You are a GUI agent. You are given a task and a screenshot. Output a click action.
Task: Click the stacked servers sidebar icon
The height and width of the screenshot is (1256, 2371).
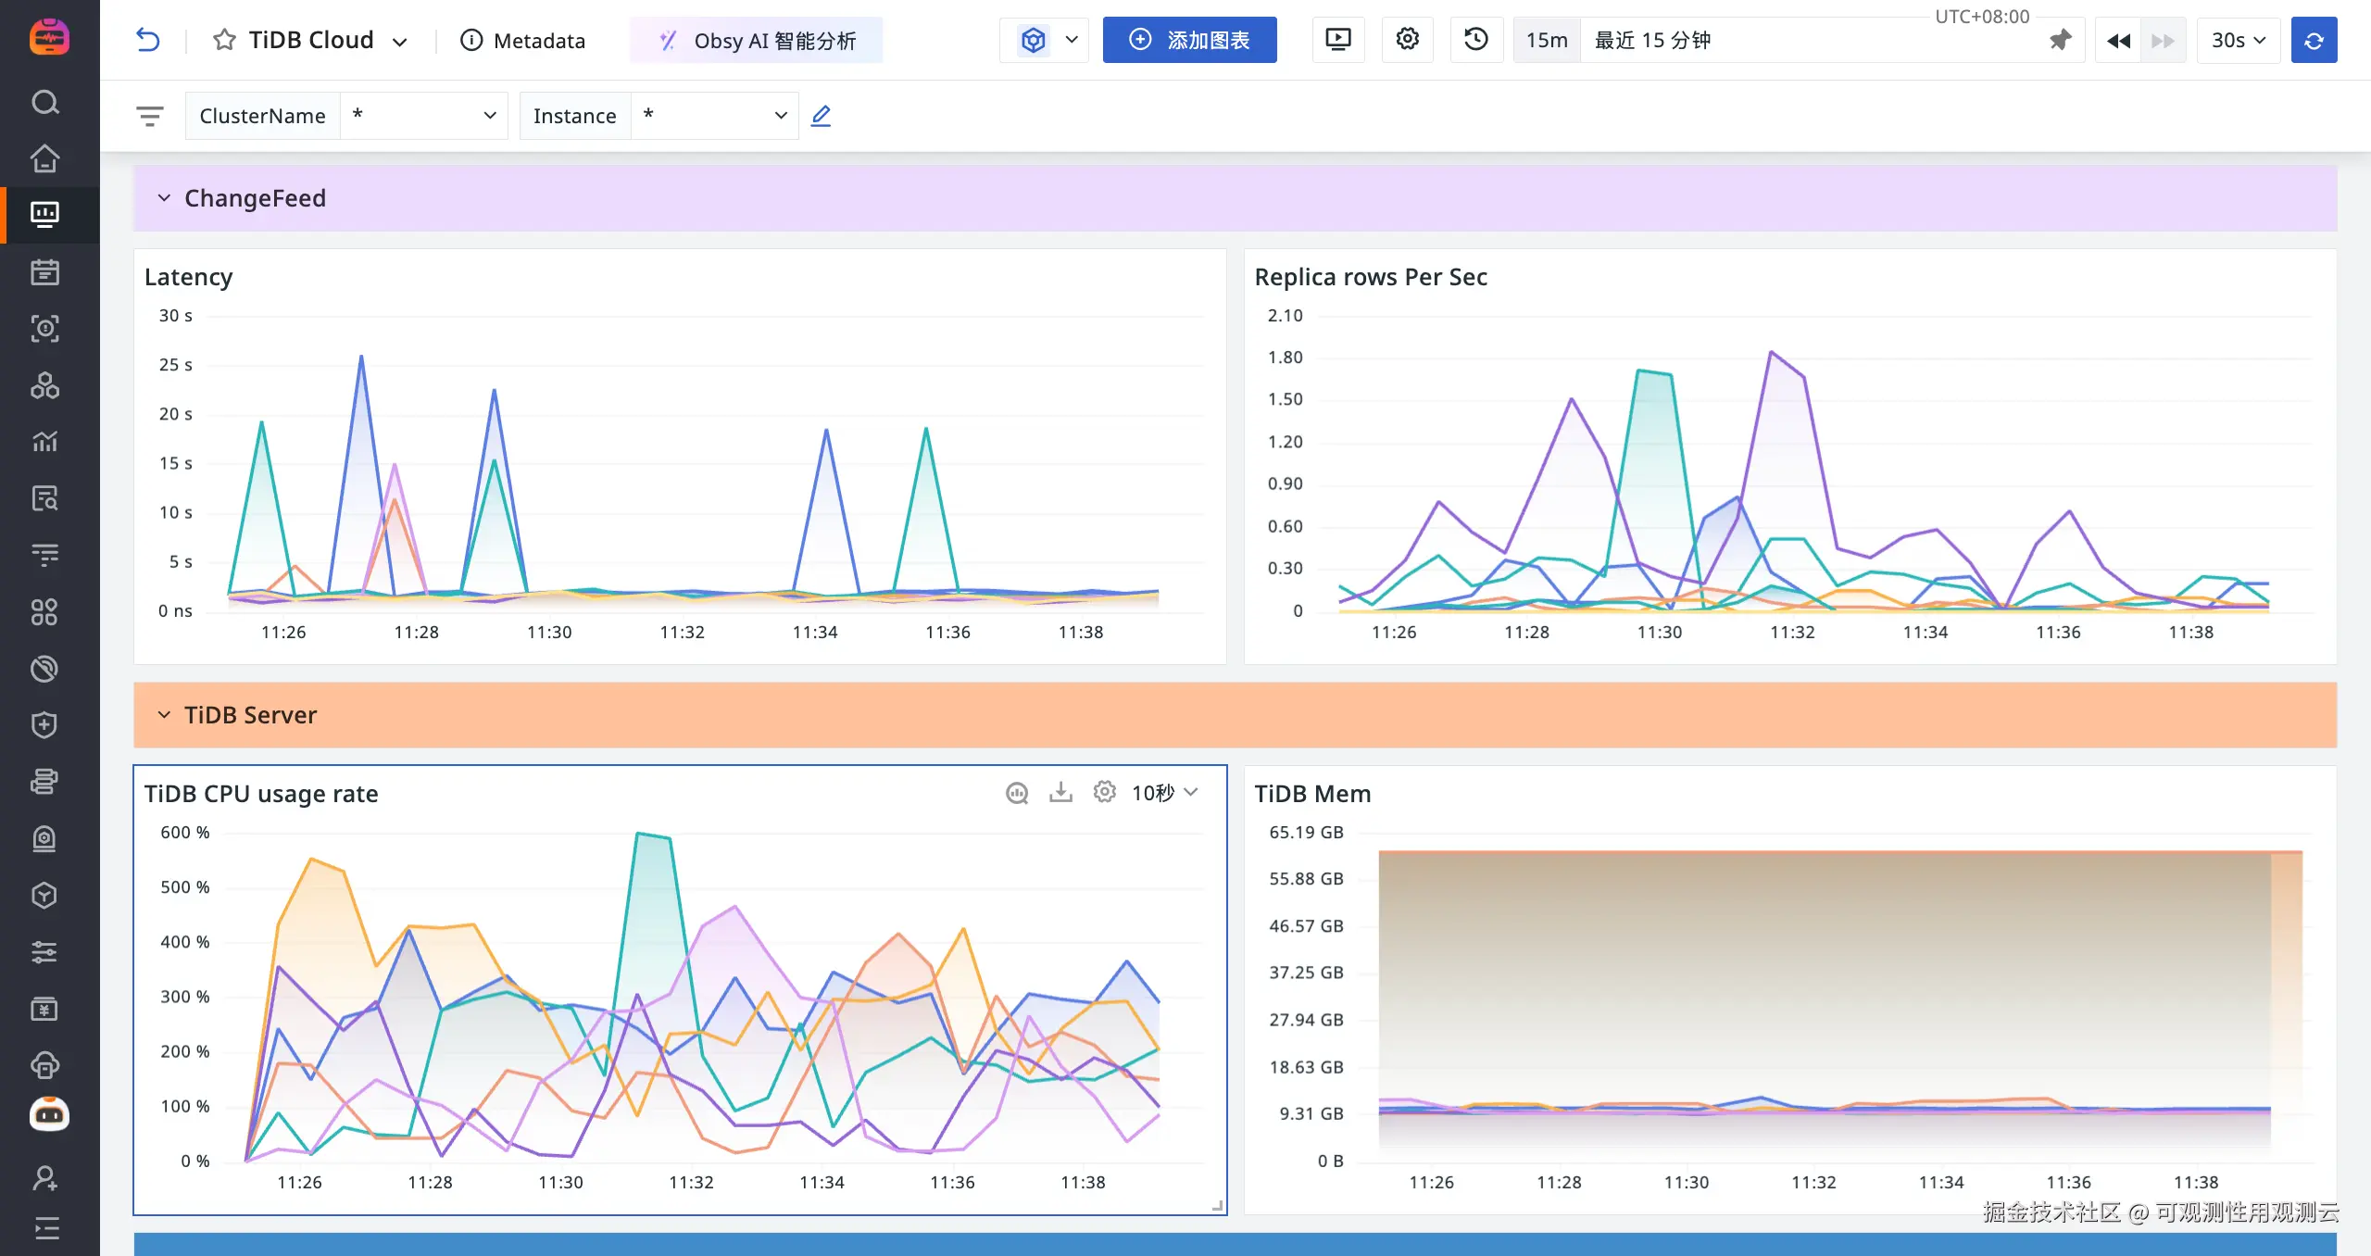pyautogui.click(x=44, y=782)
